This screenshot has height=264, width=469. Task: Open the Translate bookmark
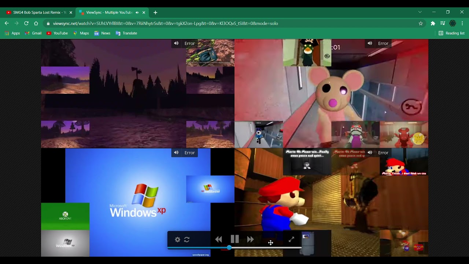click(x=126, y=33)
